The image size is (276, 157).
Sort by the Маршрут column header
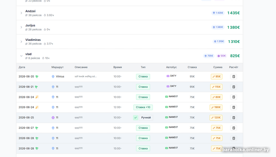pos(57,67)
